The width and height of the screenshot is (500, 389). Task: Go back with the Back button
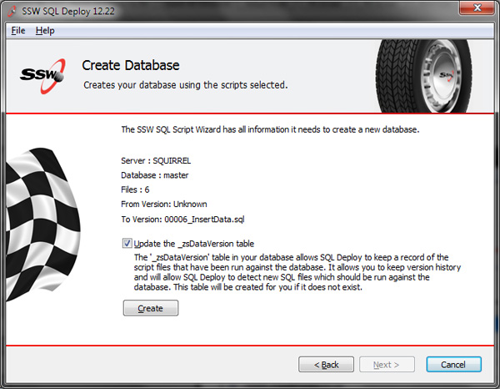pyautogui.click(x=326, y=365)
